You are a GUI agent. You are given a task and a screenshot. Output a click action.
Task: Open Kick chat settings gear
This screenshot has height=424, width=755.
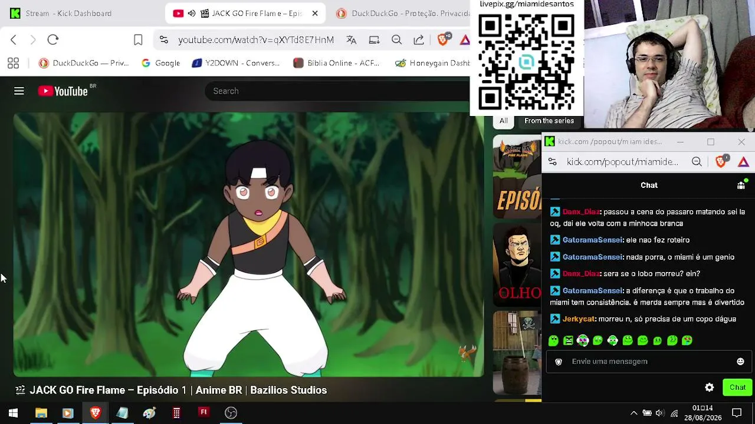(710, 387)
